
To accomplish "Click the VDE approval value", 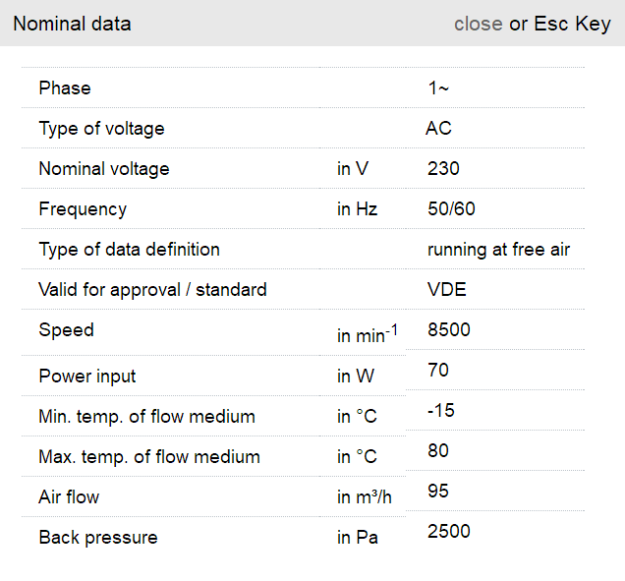I will 446,290.
